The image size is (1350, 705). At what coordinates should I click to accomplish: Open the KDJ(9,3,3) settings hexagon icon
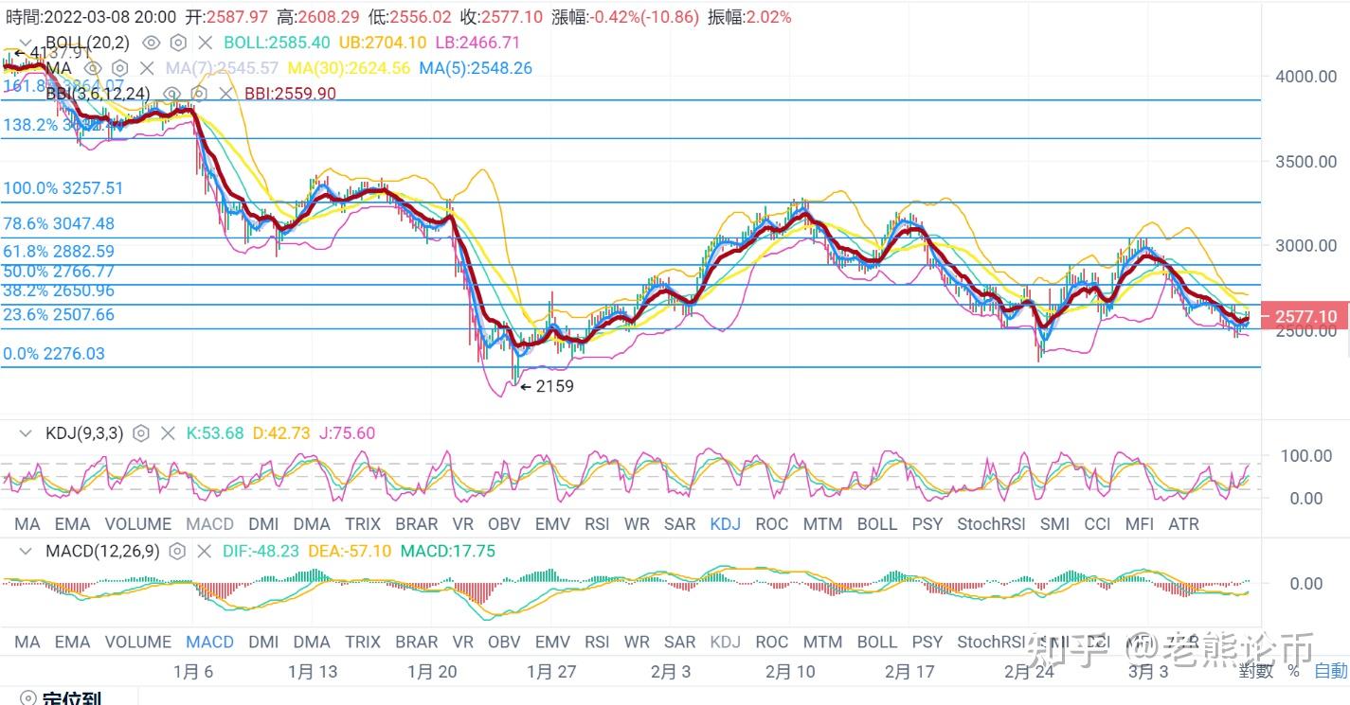click(141, 433)
